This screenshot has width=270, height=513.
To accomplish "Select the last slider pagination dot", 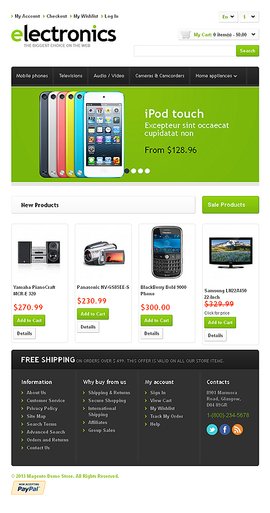I will (x=148, y=171).
